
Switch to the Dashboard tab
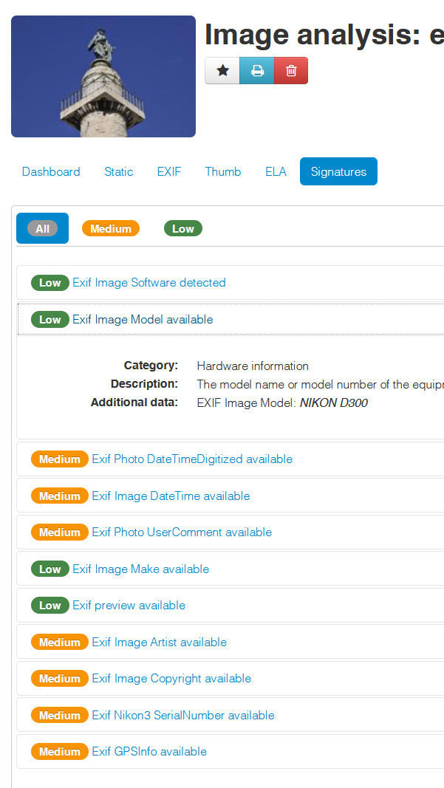click(x=51, y=171)
